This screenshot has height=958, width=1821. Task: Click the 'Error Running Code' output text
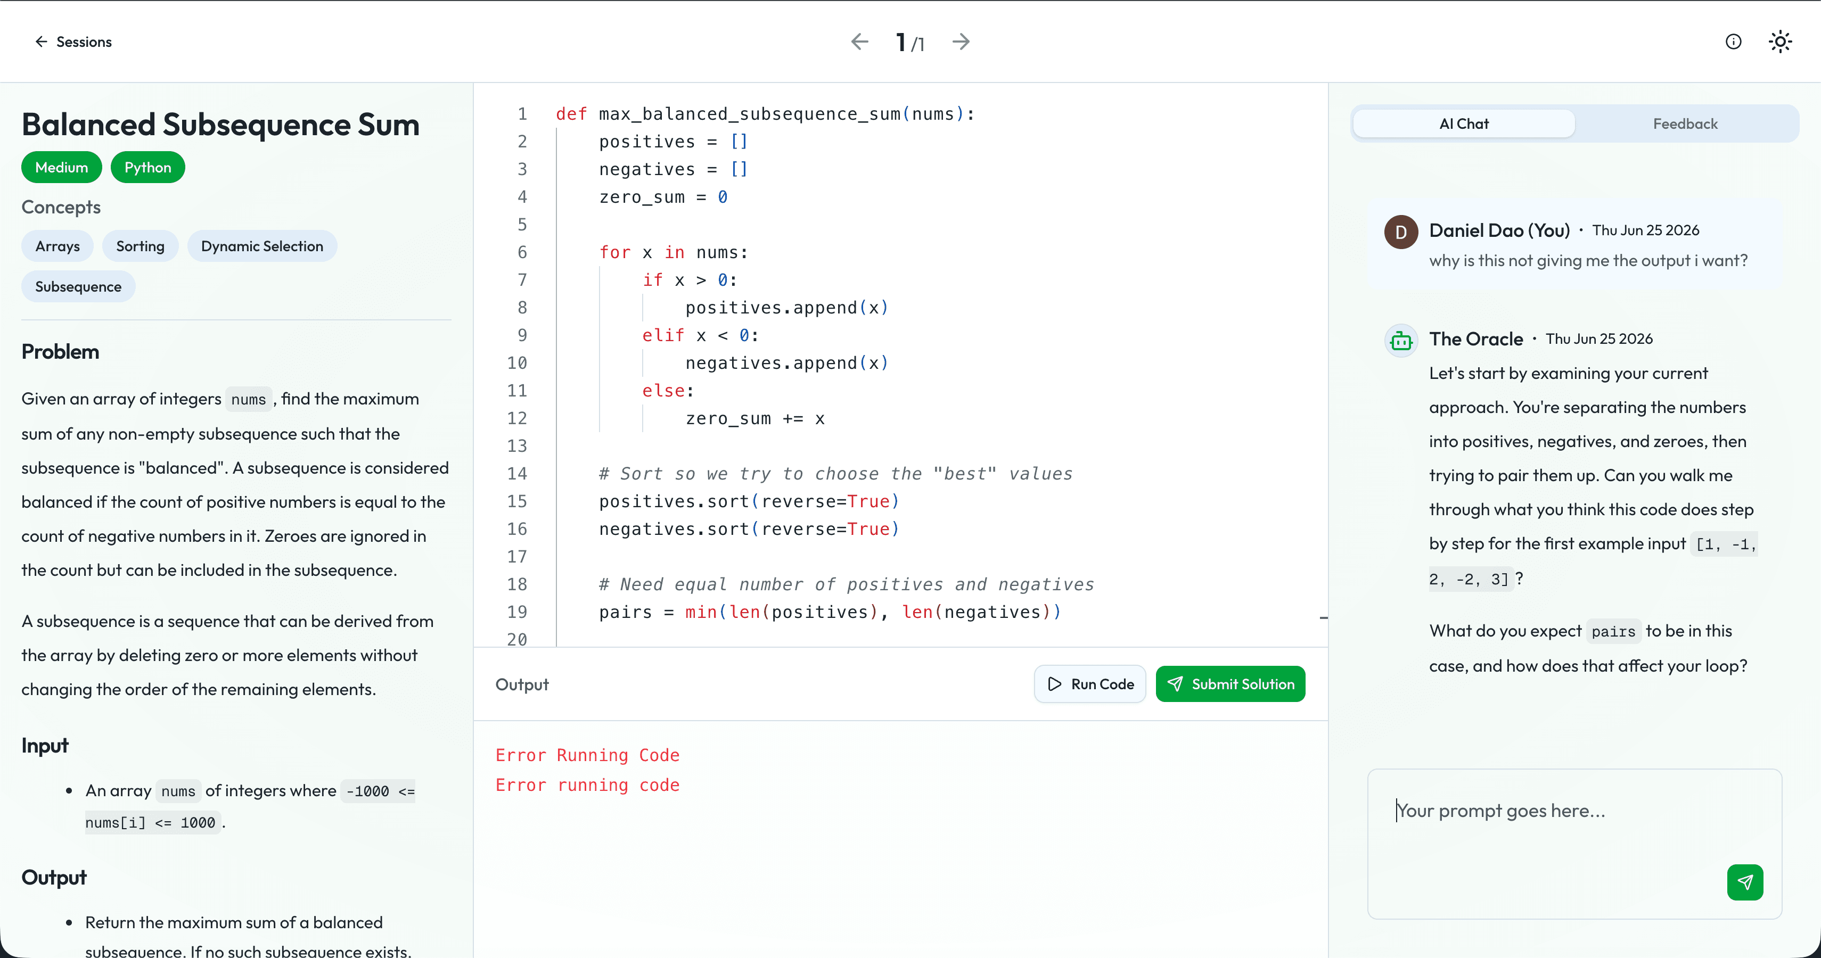coord(587,755)
